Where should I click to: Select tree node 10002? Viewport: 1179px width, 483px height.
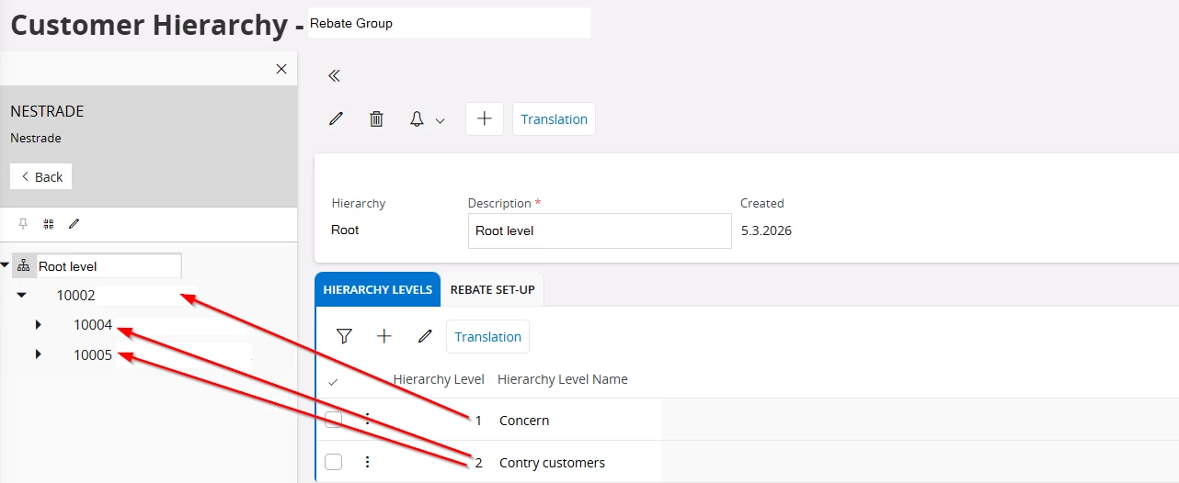click(76, 296)
